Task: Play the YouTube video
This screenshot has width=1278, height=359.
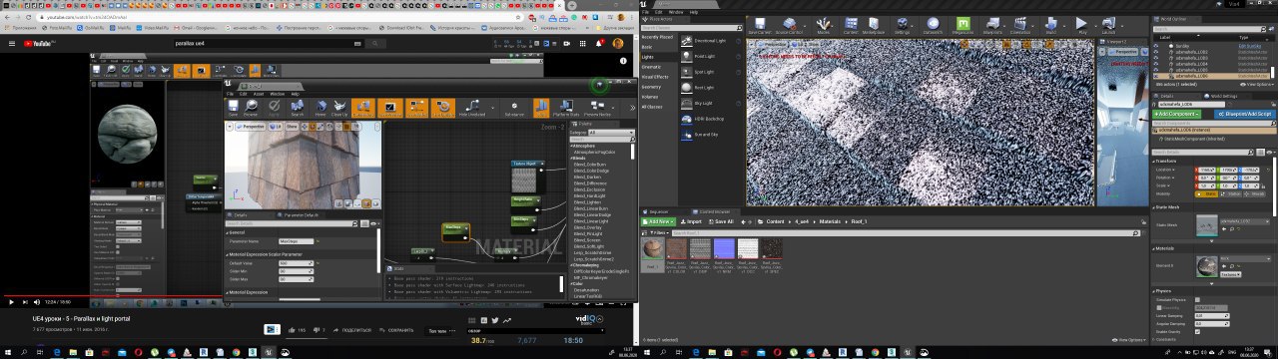Action: (x=11, y=302)
